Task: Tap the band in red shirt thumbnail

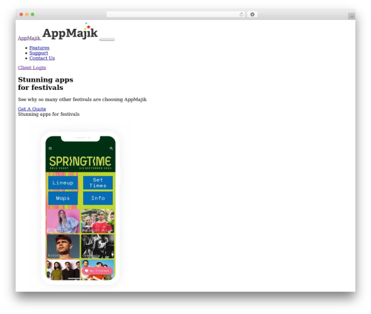Action: coord(98,221)
